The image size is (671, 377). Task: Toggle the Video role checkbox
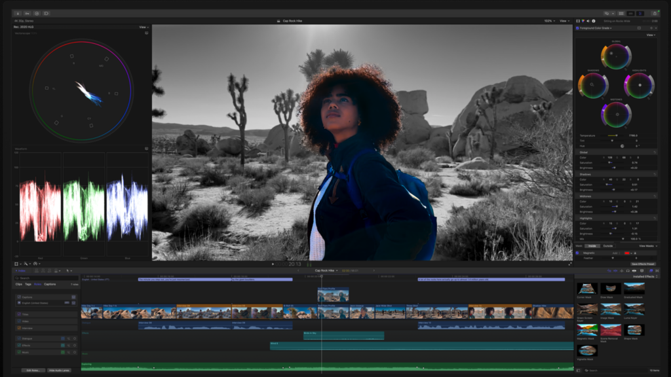pyautogui.click(x=19, y=321)
